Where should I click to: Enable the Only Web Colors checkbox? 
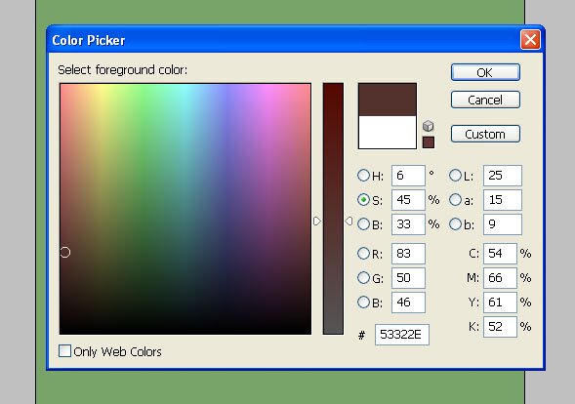(x=64, y=351)
